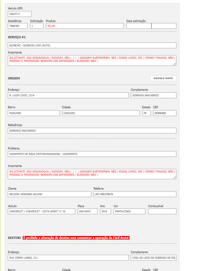Select the service field Guincho Leve (Auto)
This screenshot has height=271, width=213.
(92, 45)
